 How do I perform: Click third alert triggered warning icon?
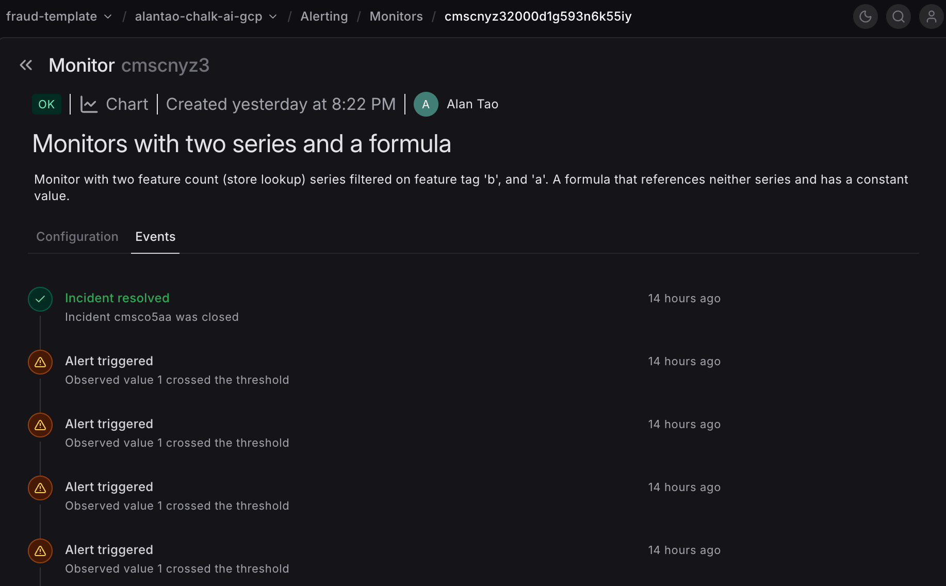(40, 488)
